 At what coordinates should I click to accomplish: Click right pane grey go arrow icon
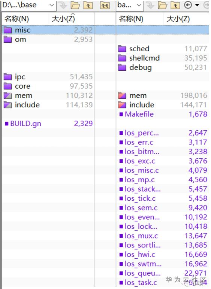pyautogui.click(x=150, y=5)
